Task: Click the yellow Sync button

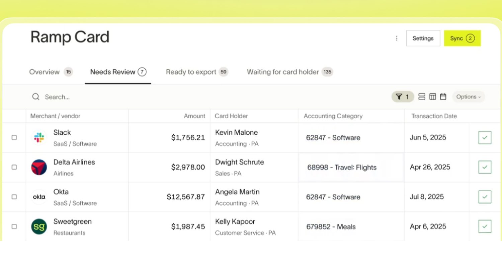Action: click(x=462, y=38)
